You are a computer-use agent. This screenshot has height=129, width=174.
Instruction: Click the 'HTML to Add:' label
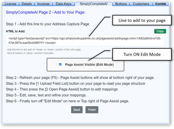(x=16, y=31)
